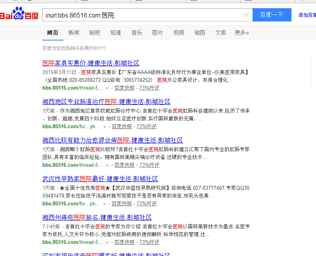Open result 医院家具实惠价-健康生活-彭城社区
316x256 pixels.
(91, 63)
